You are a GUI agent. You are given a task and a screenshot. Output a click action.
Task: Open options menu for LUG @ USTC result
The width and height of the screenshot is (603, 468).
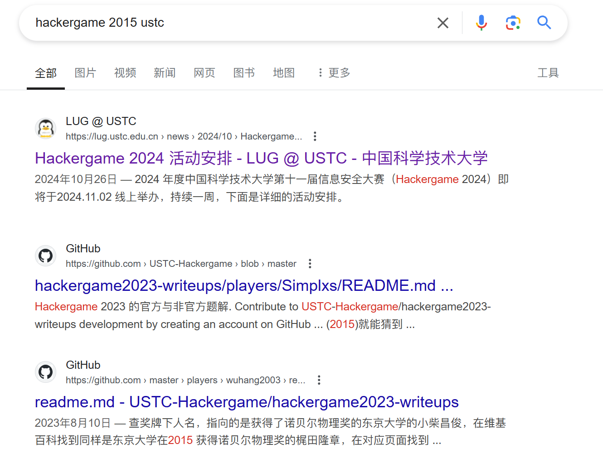click(x=315, y=136)
